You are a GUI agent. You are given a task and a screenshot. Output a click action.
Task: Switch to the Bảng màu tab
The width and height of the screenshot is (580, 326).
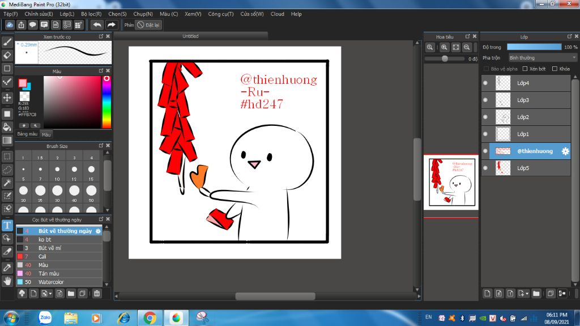point(27,134)
